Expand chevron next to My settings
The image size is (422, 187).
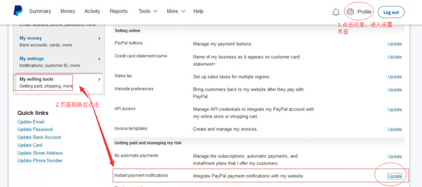99,59
